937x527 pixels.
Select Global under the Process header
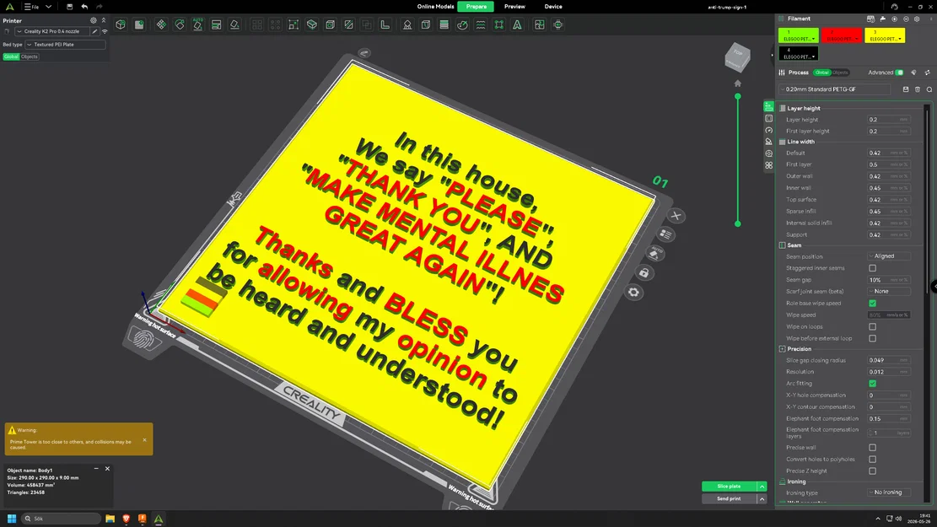coord(822,73)
